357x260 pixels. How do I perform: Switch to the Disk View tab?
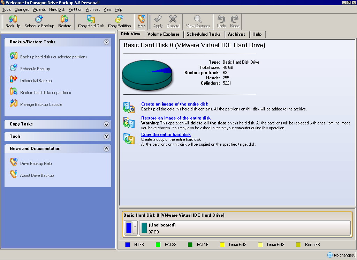point(131,34)
